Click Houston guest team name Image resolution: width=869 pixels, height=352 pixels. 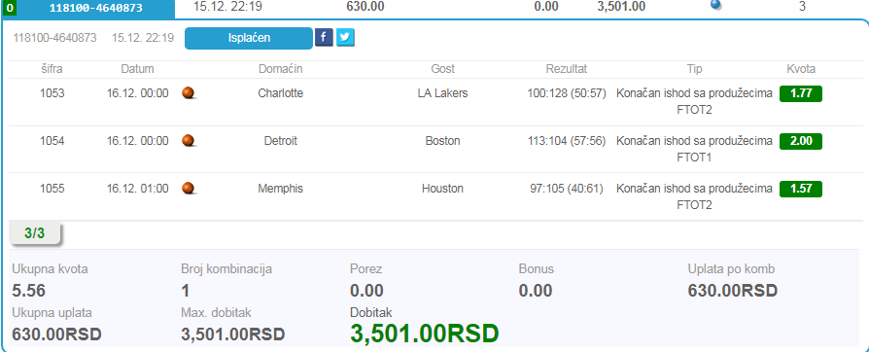point(443,189)
